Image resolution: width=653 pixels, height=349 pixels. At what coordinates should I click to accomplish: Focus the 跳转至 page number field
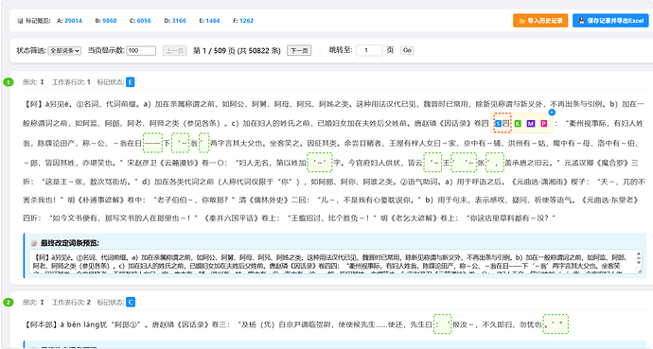[x=369, y=50]
